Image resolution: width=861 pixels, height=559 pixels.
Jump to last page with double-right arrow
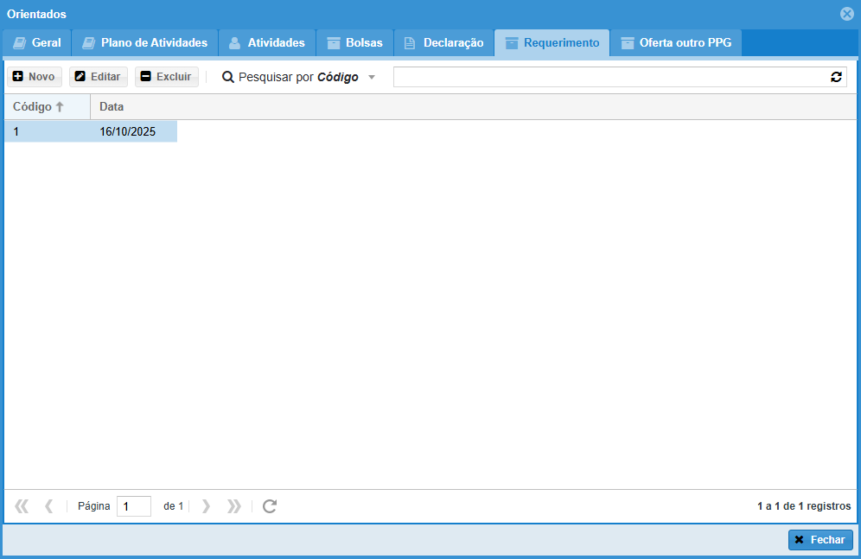pyautogui.click(x=233, y=506)
